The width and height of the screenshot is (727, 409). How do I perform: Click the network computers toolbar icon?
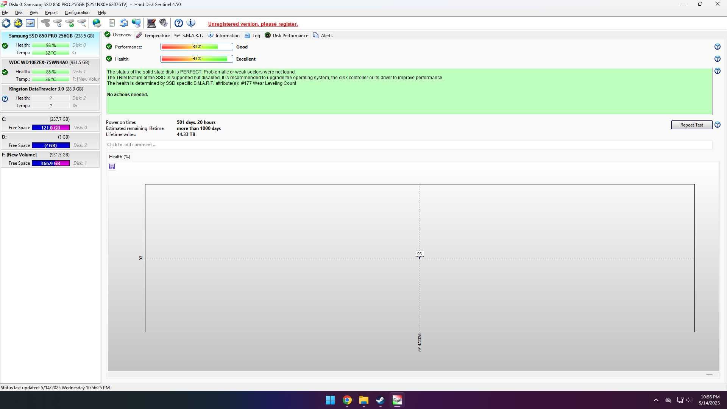[x=136, y=23]
